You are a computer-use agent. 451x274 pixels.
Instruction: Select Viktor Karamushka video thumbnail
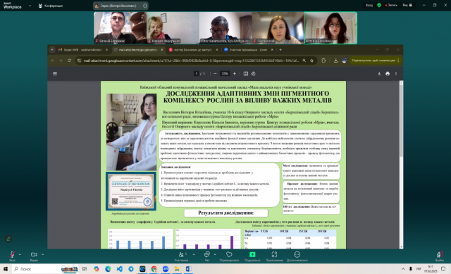[225, 28]
